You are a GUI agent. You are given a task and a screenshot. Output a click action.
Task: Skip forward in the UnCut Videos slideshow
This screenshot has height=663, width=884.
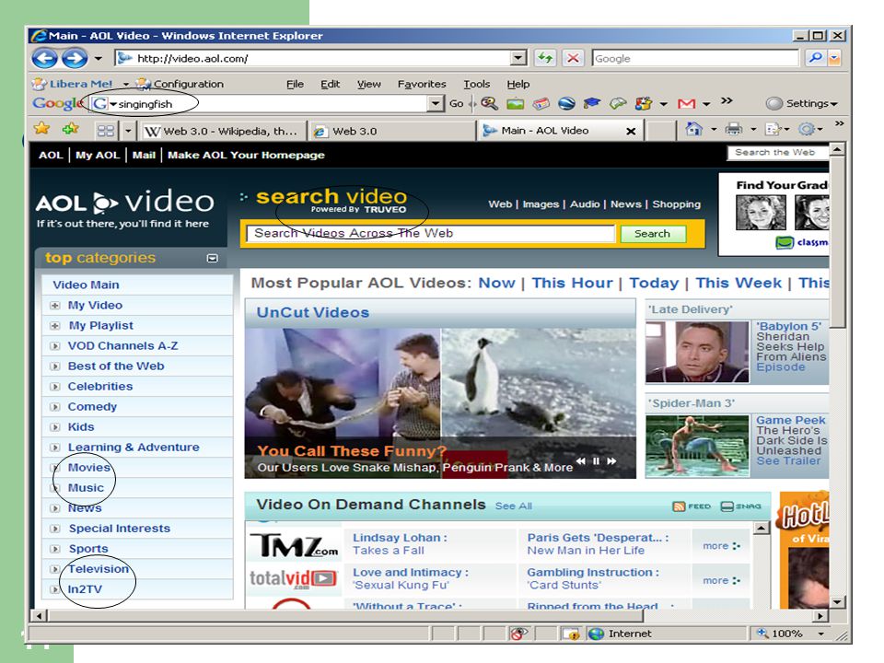(x=611, y=461)
